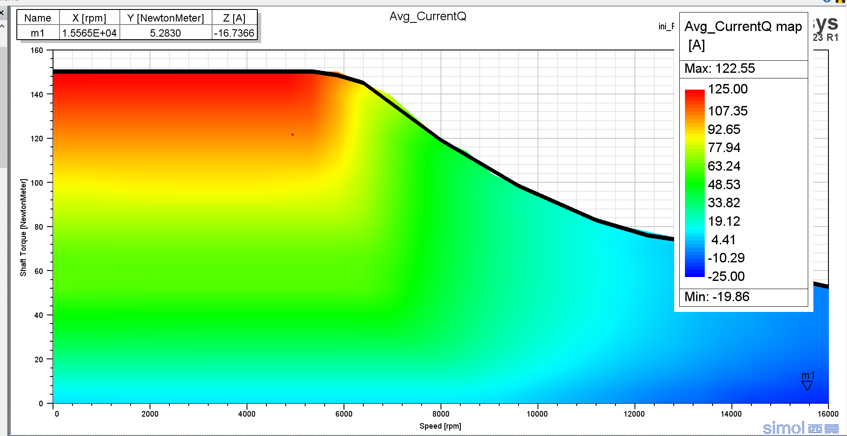This screenshot has height=436, width=847.
Task: Click the Y [NewtonMeter] column header
Action: click(166, 18)
